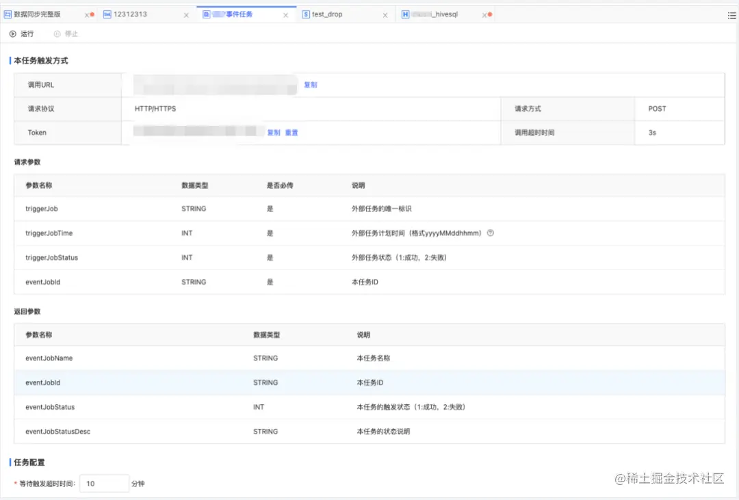Click the POST request method value
The image size is (739, 500).
[657, 109]
